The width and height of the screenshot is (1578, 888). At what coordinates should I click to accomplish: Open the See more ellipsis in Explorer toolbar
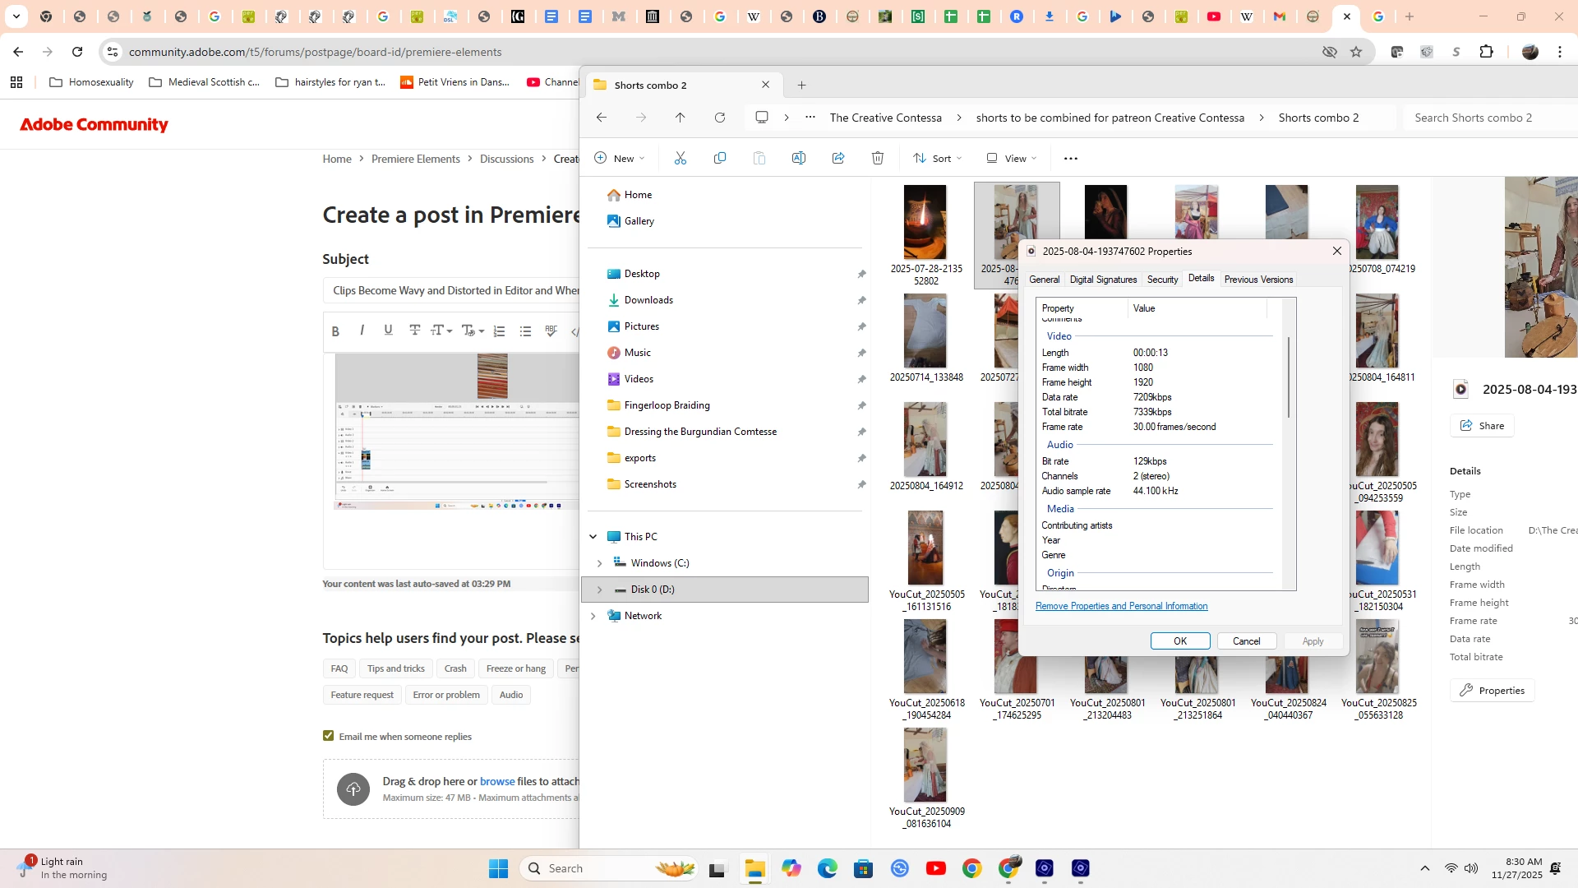tap(1071, 159)
